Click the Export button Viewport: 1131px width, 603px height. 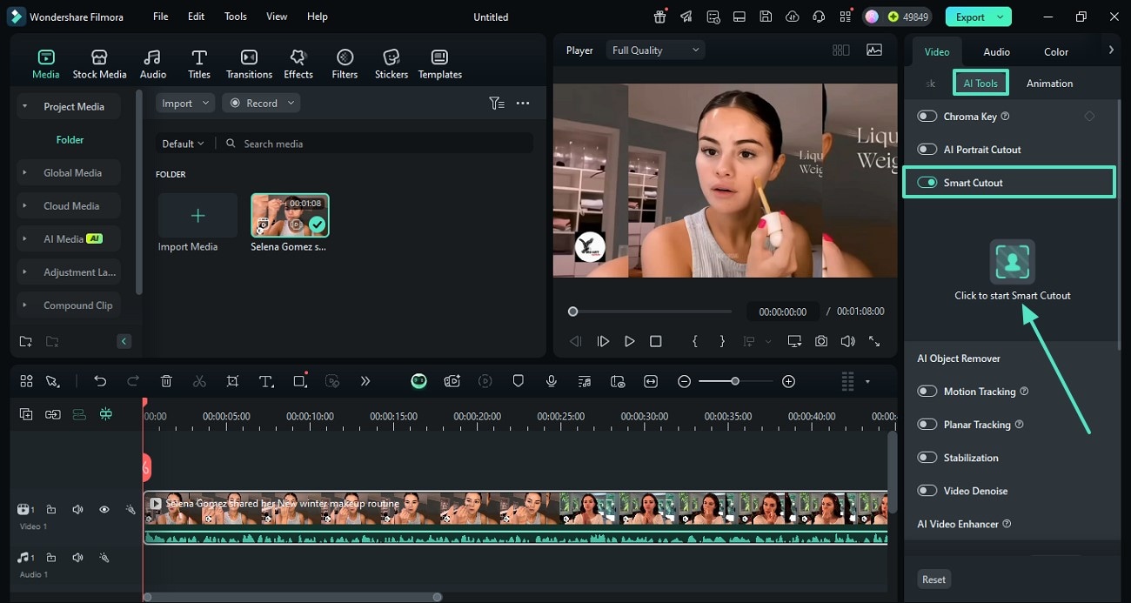click(979, 17)
